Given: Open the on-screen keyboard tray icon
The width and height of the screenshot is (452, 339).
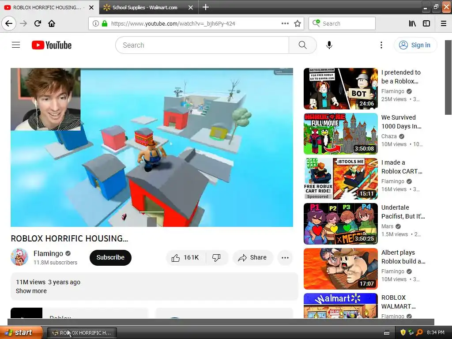Looking at the screenshot, I should tap(387, 333).
